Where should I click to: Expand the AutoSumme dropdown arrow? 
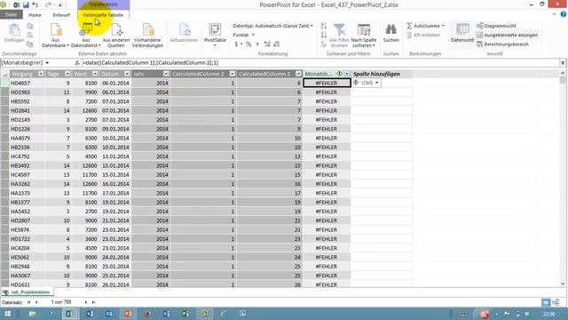click(x=443, y=26)
